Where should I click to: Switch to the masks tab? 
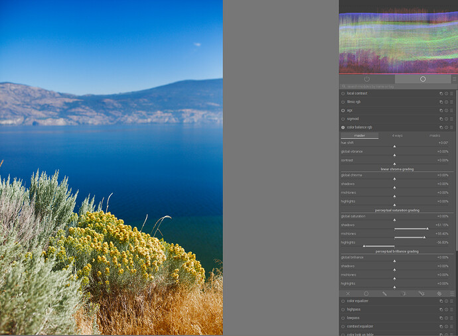[434, 136]
